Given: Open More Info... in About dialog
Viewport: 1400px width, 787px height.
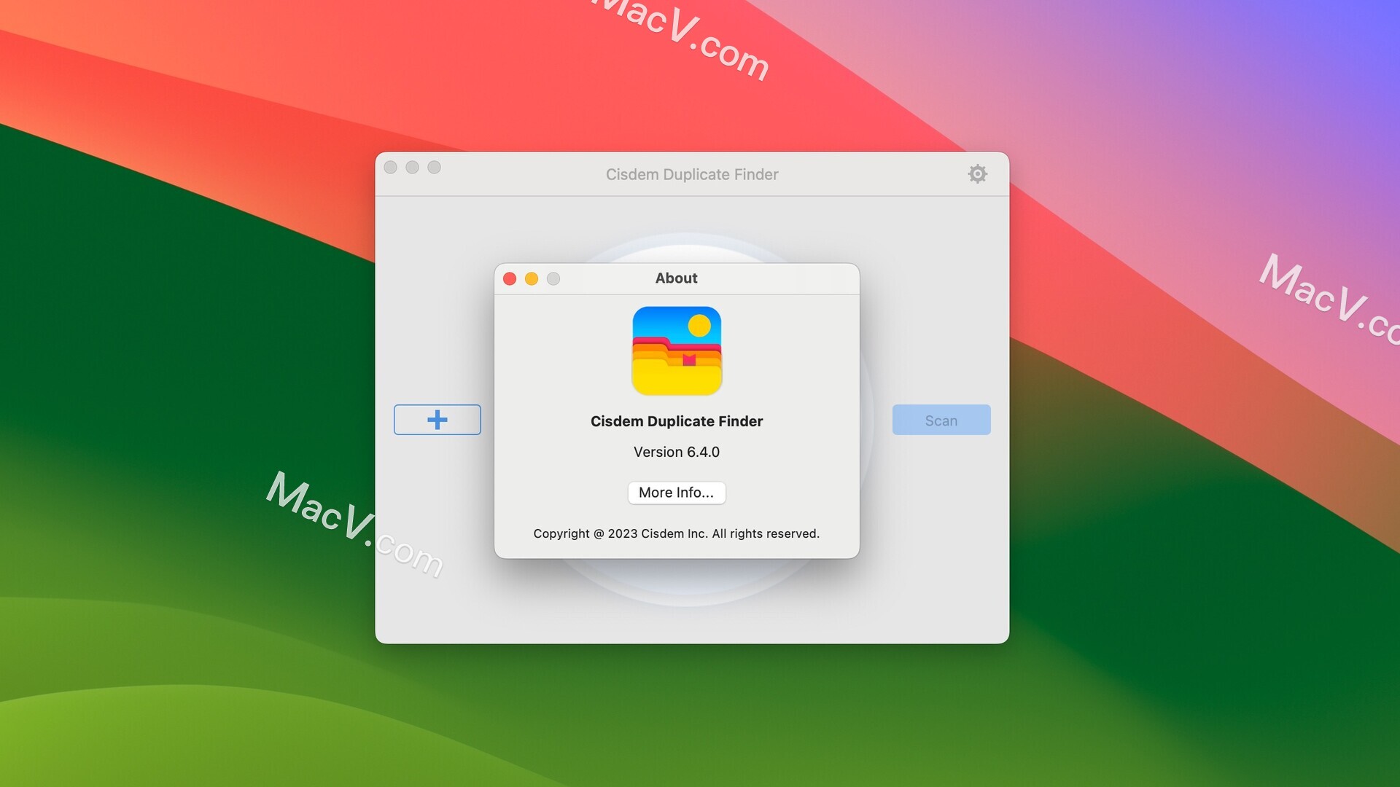Looking at the screenshot, I should tap(677, 493).
